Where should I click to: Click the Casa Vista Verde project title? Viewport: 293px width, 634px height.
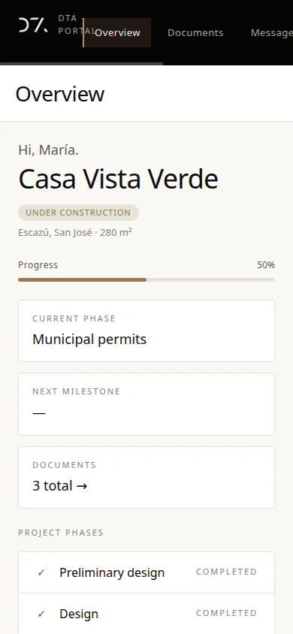click(119, 179)
